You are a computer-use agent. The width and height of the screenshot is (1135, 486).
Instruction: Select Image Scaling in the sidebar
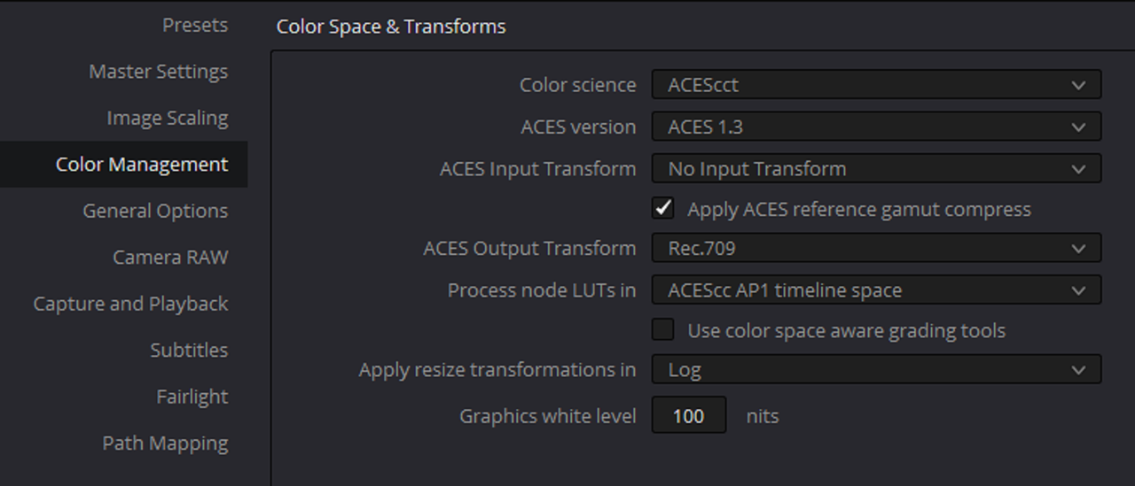[x=168, y=118]
